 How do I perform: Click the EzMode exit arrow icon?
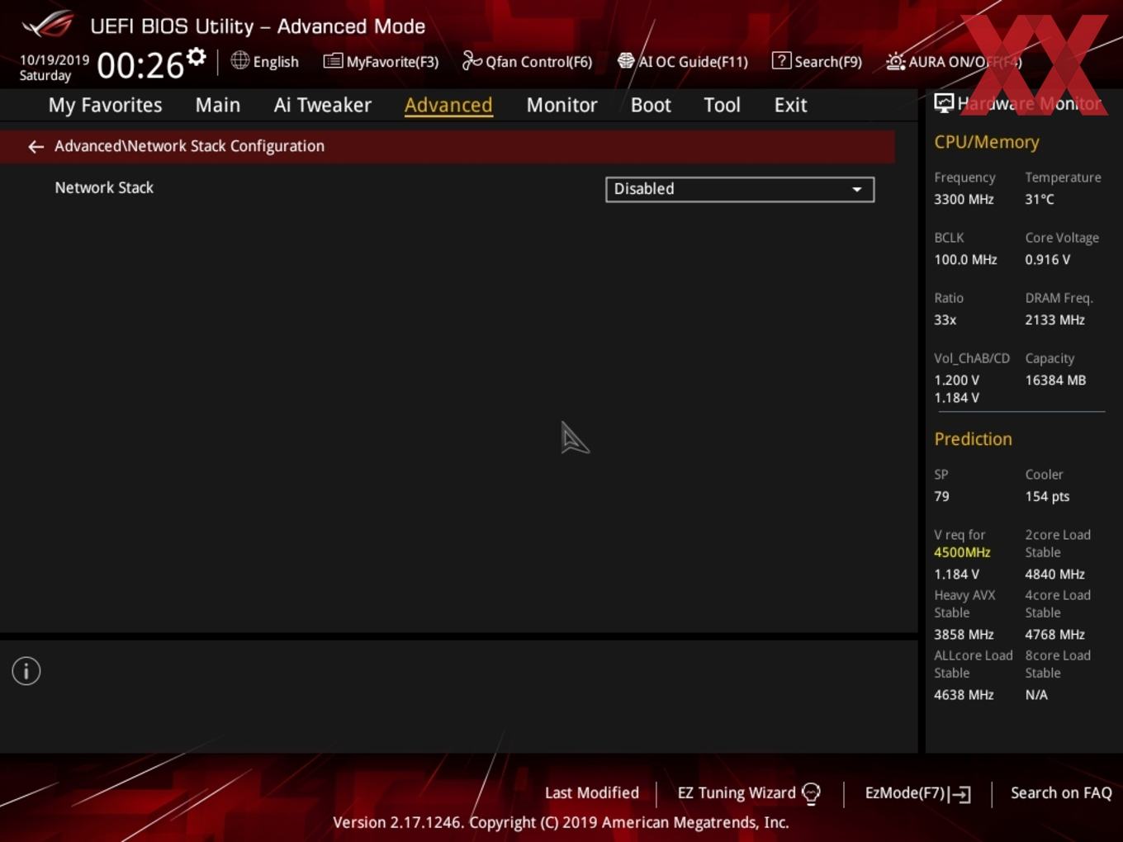[960, 794]
